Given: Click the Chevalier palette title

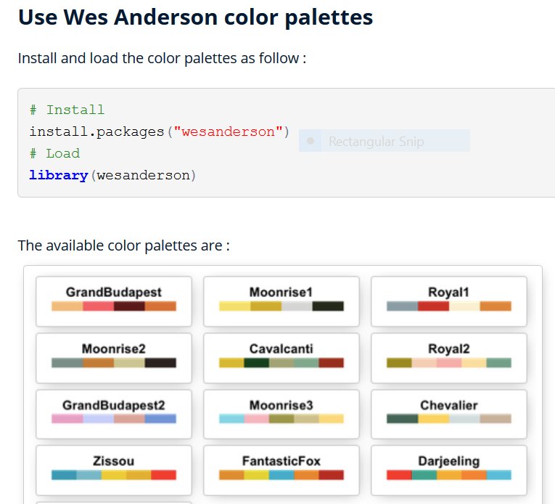Looking at the screenshot, I should tap(448, 405).
